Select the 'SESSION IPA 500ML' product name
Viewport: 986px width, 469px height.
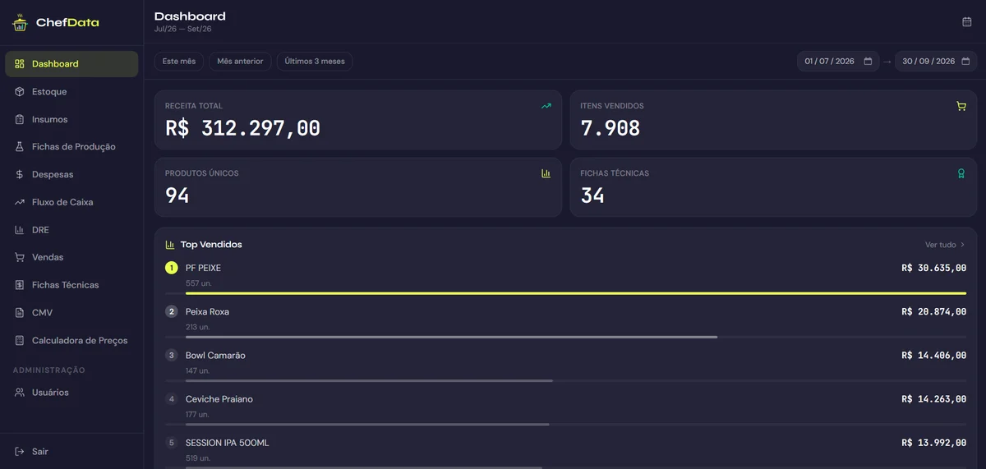click(x=228, y=443)
